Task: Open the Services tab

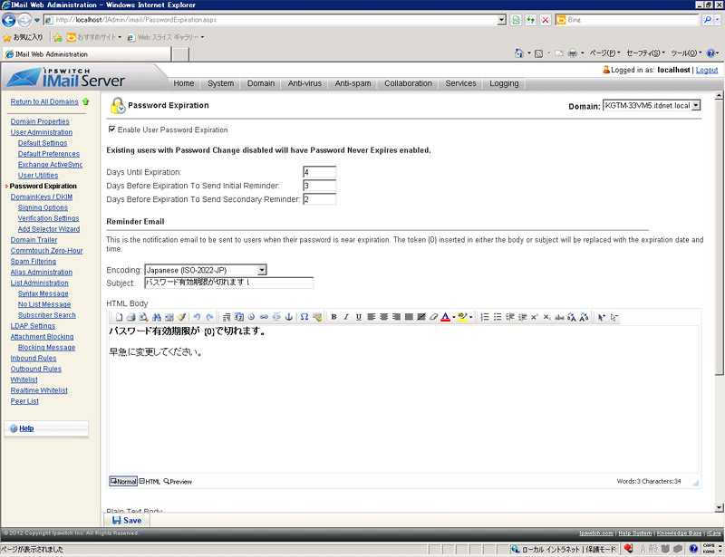Action: click(460, 83)
